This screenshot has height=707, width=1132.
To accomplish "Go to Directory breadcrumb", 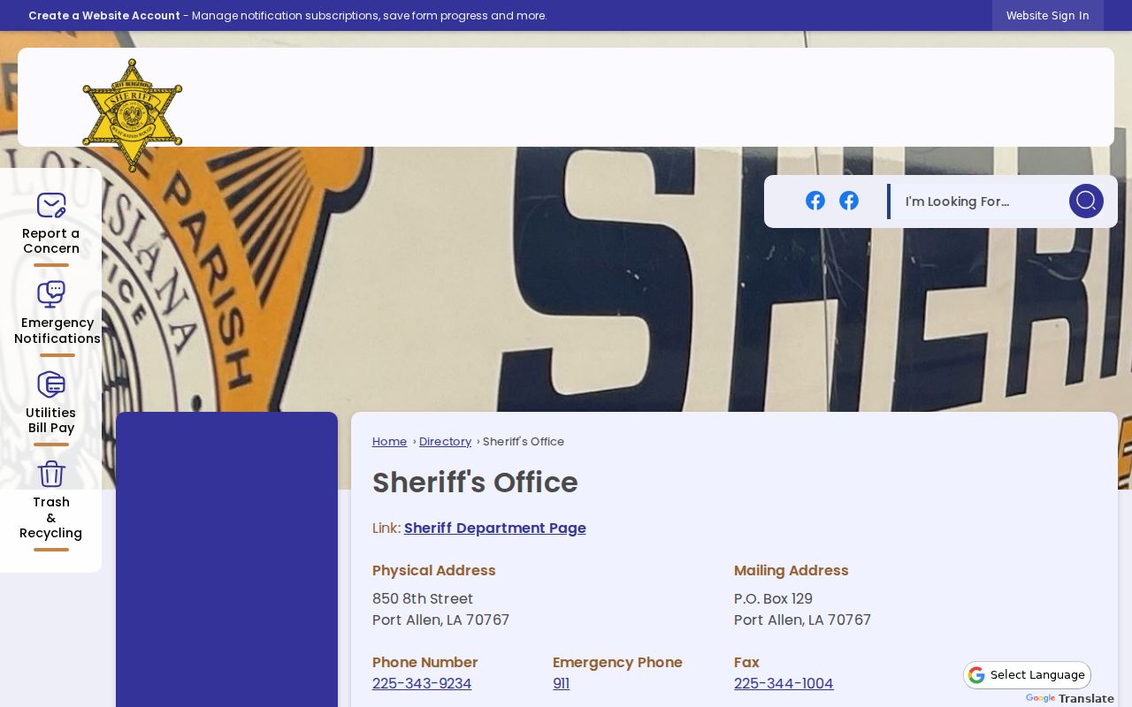I will click(x=445, y=442).
